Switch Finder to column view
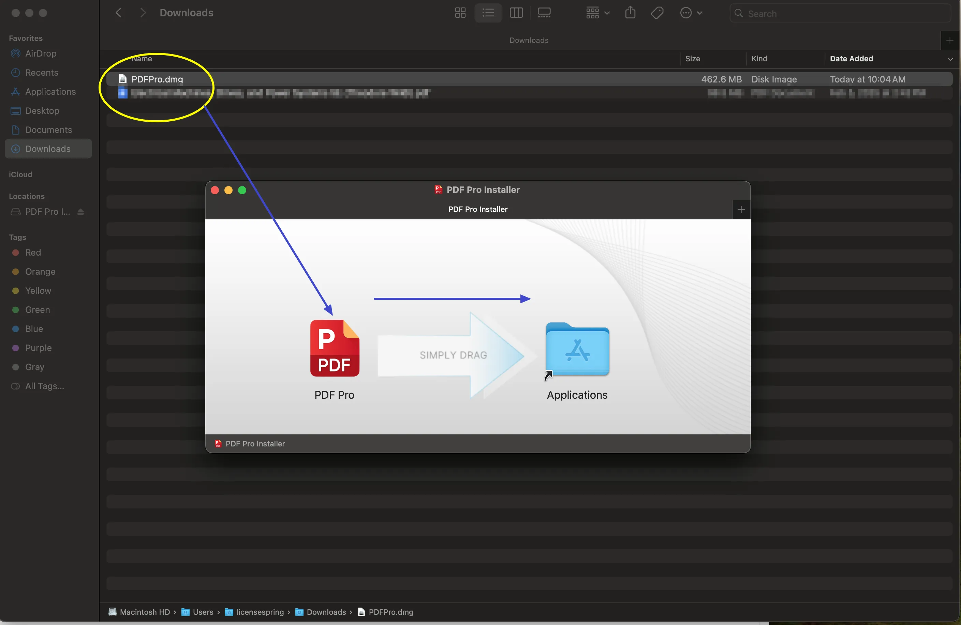The image size is (961, 625). [516, 13]
